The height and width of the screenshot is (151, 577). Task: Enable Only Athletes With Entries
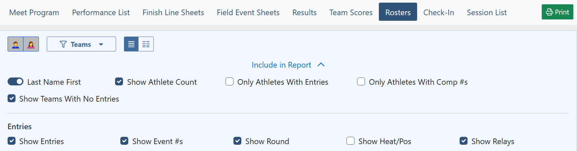229,81
